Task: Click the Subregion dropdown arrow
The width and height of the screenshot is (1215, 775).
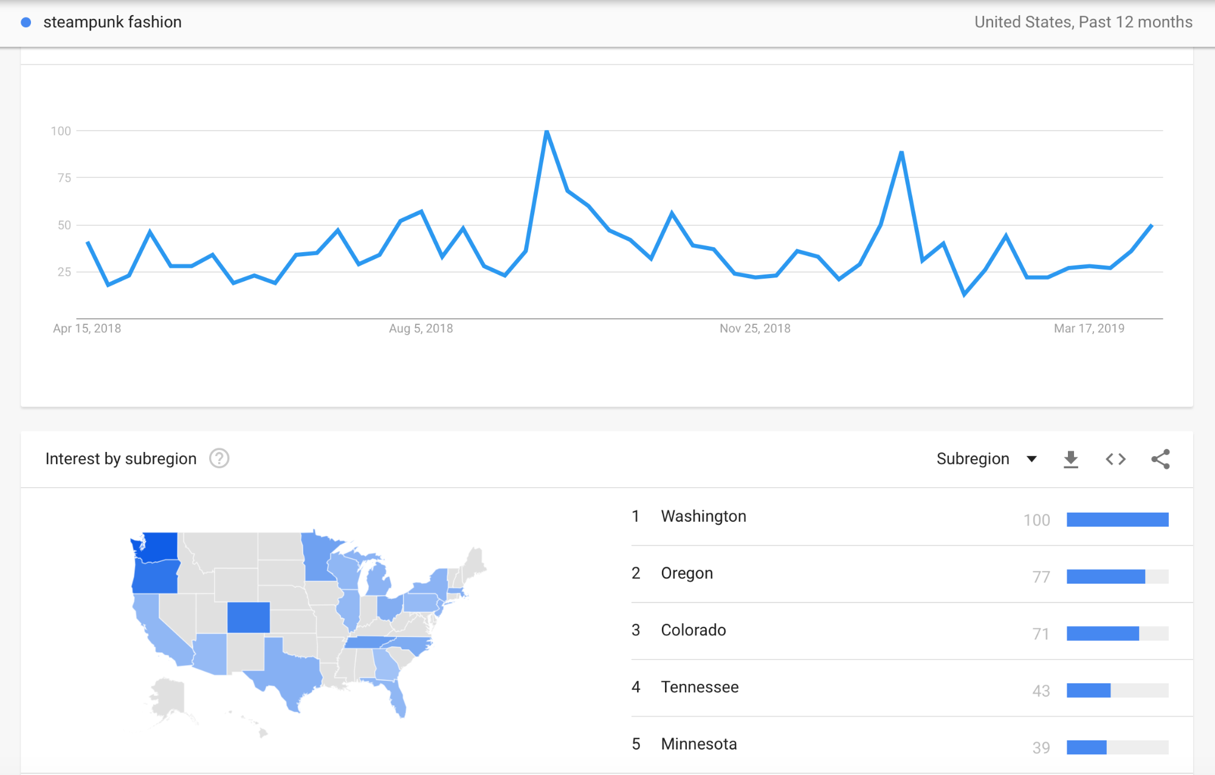Action: coord(1031,459)
